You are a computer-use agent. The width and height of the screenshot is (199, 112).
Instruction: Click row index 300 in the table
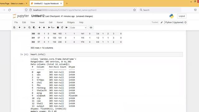point(33,34)
